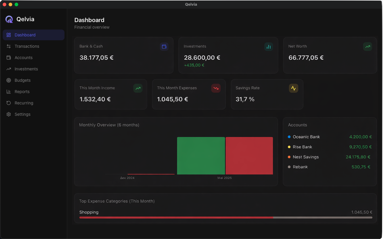This screenshot has width=383, height=239.
Task: Select the Accounts wallet icon in sidebar
Action: click(9, 58)
